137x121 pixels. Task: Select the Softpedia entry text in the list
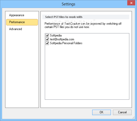(x=56, y=35)
